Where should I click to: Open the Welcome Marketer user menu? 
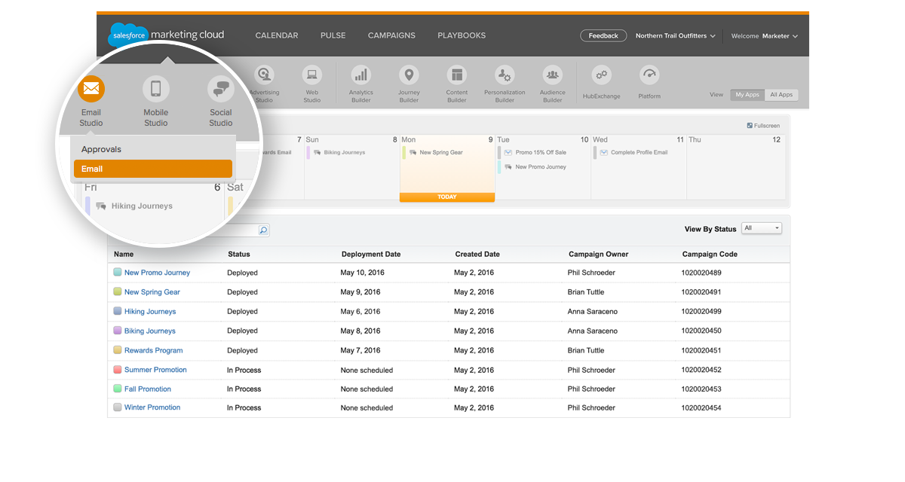[x=765, y=35]
